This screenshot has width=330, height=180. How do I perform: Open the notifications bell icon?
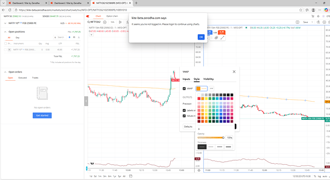[x=318, y=16]
